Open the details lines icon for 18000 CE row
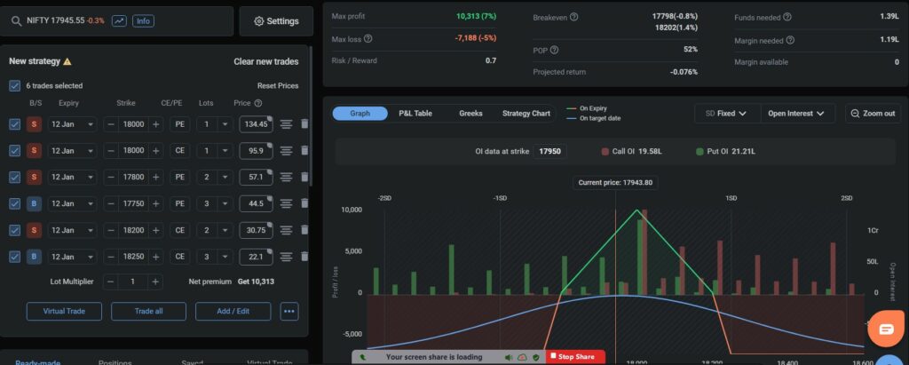Image resolution: width=909 pixels, height=365 pixels. (x=286, y=150)
